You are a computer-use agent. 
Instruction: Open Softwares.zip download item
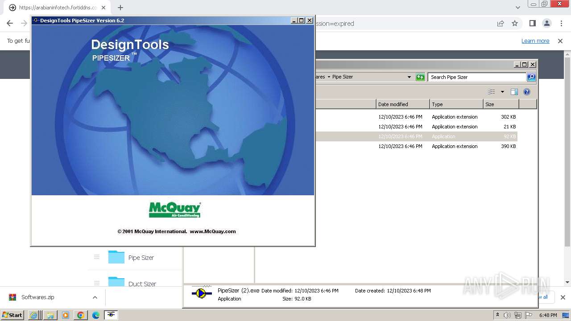coord(38,297)
